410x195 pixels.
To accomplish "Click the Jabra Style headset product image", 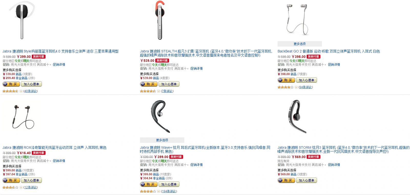I will pyautogui.click(x=22, y=20).
